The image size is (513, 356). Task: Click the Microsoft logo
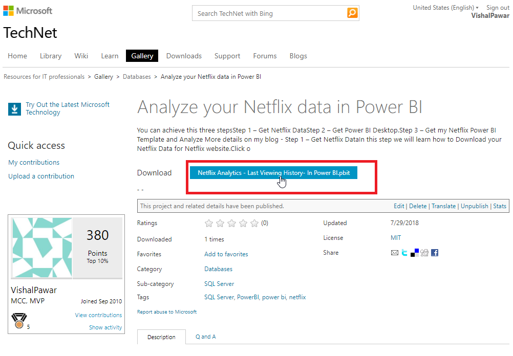coord(28,11)
